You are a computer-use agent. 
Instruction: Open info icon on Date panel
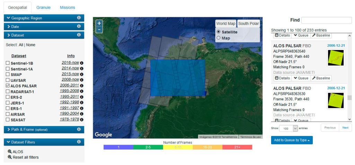79,26
